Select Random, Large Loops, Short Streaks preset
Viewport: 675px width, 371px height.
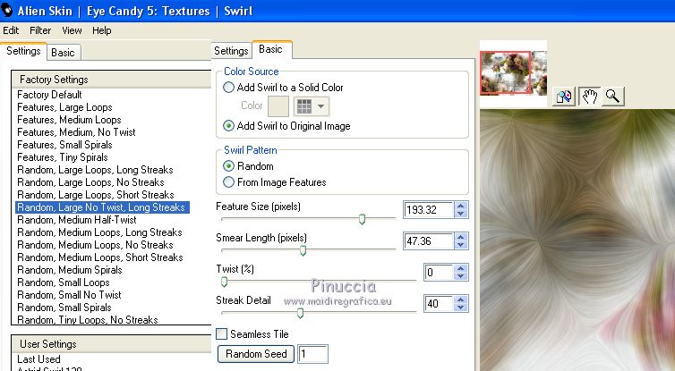click(x=96, y=194)
